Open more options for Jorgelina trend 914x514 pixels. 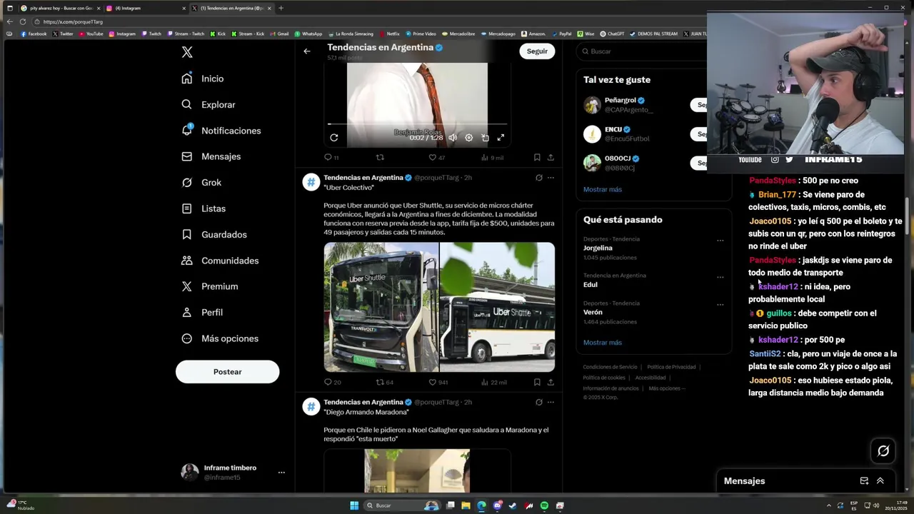(720, 241)
